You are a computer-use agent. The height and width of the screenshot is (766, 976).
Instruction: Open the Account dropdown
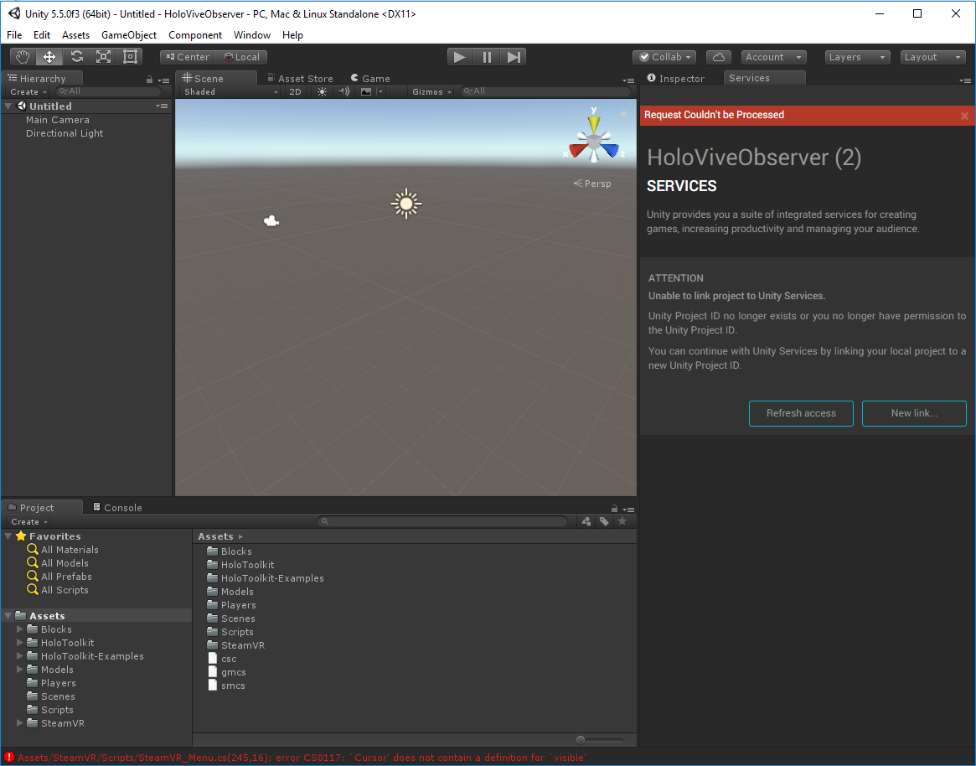pyautogui.click(x=774, y=57)
